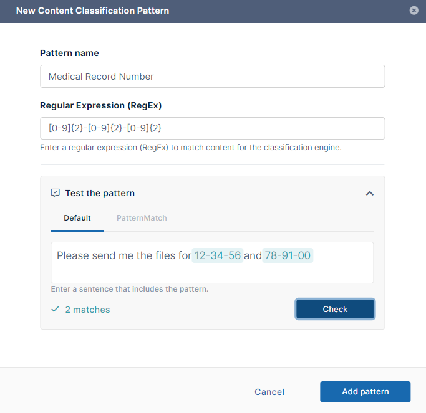The width and height of the screenshot is (426, 413).
Task: Click the checkmark icon beside 2 matches
Action: 56,309
